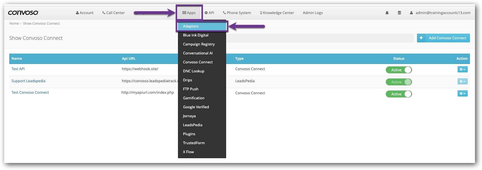Select Jornaya from the Apps dropdown
The height and width of the screenshot is (170, 482).
click(202, 116)
